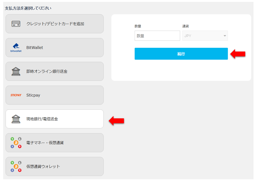This screenshot has width=257, height=182.
Task: Click the STICPAY logo
Action: click(x=16, y=95)
